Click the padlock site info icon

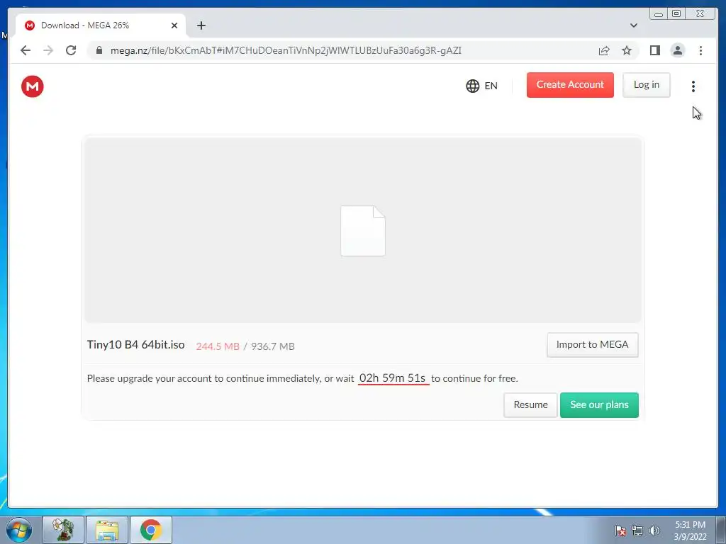pyautogui.click(x=99, y=50)
